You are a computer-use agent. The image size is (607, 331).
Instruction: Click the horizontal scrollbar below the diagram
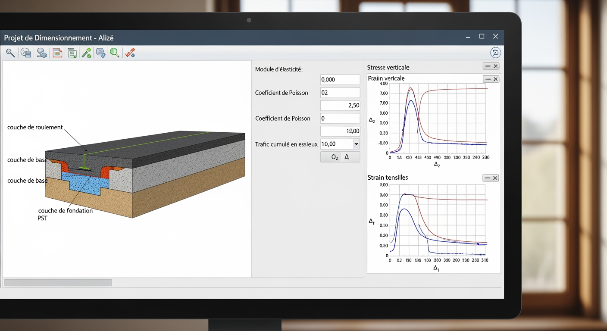58,283
